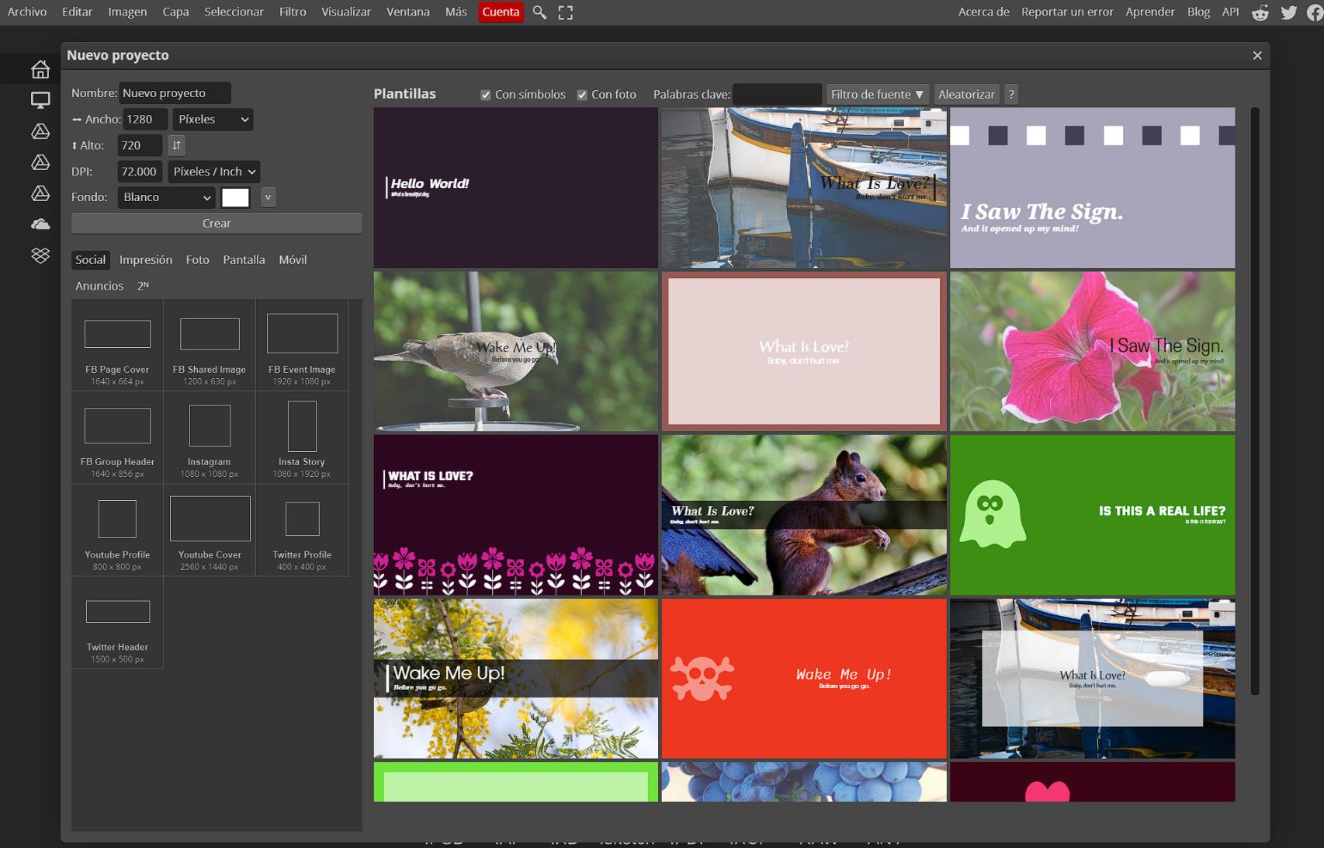Open the Píxeles width unit dropdown
Screen dimensions: 1324x848
[213, 120]
